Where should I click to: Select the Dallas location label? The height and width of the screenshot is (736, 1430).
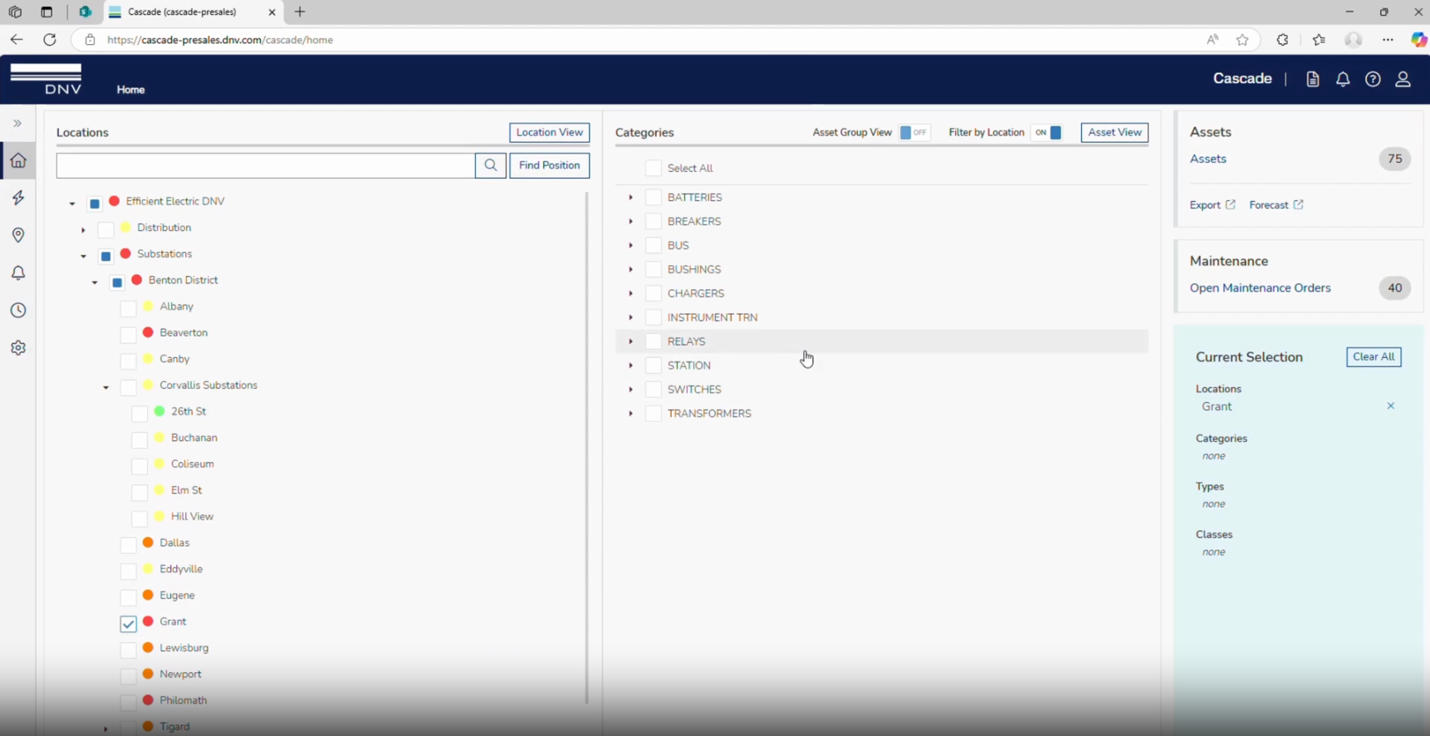(174, 543)
